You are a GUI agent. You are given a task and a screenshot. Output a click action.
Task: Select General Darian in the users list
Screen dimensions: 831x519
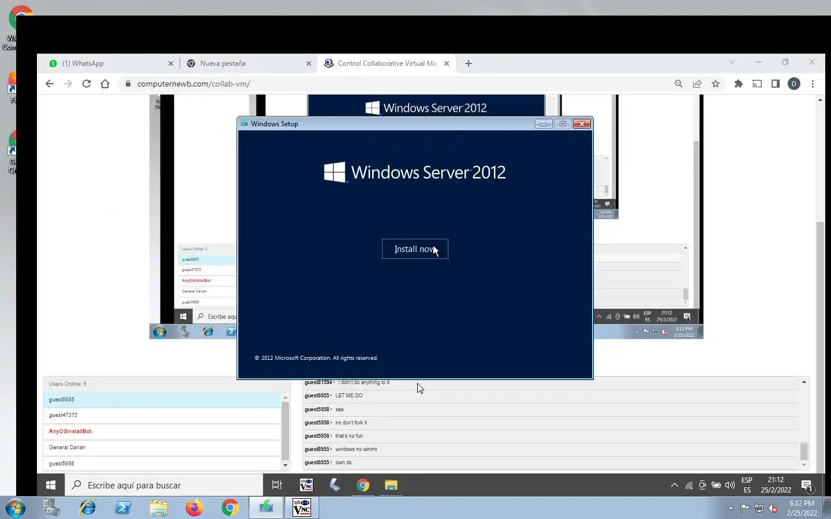click(x=162, y=447)
